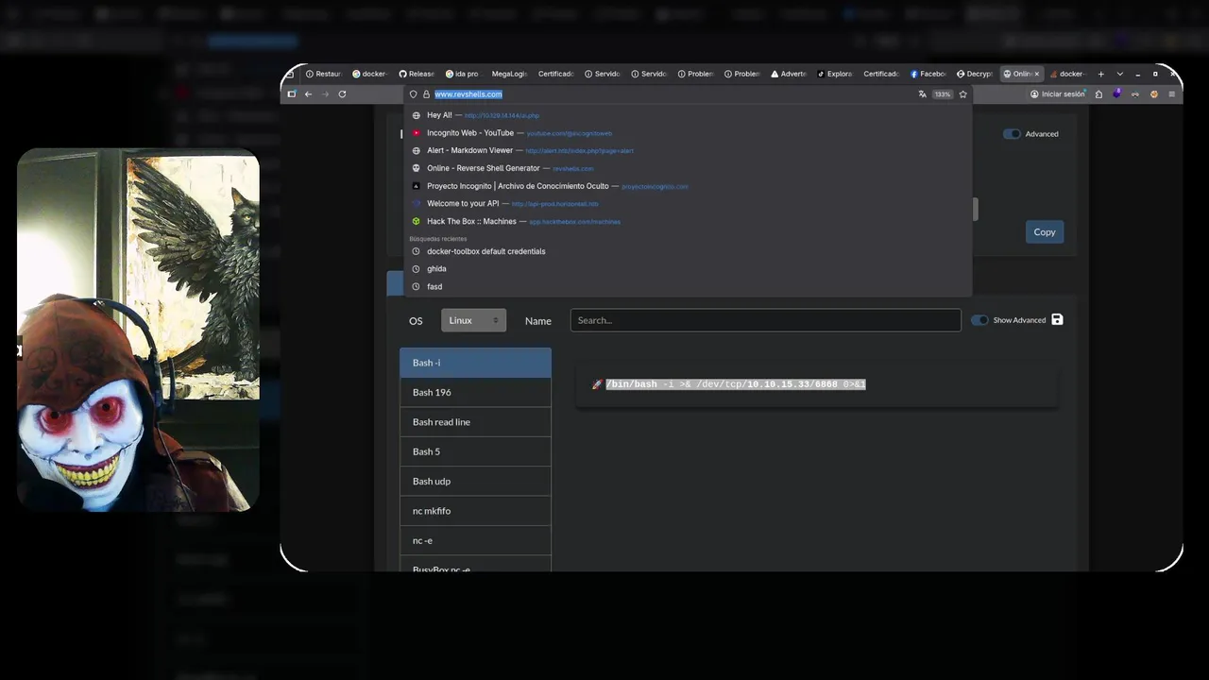Bookmark page with the star icon
The height and width of the screenshot is (680, 1209).
963,94
